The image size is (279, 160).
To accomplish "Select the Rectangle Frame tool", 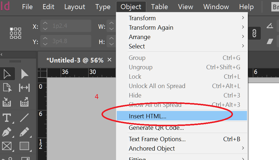I will point(7,146).
